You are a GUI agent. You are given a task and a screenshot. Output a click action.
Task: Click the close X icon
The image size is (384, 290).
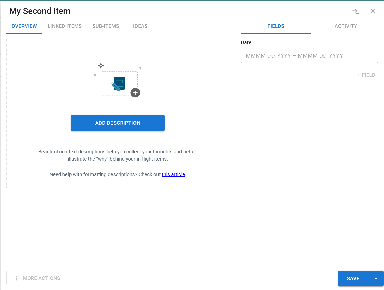(x=373, y=11)
